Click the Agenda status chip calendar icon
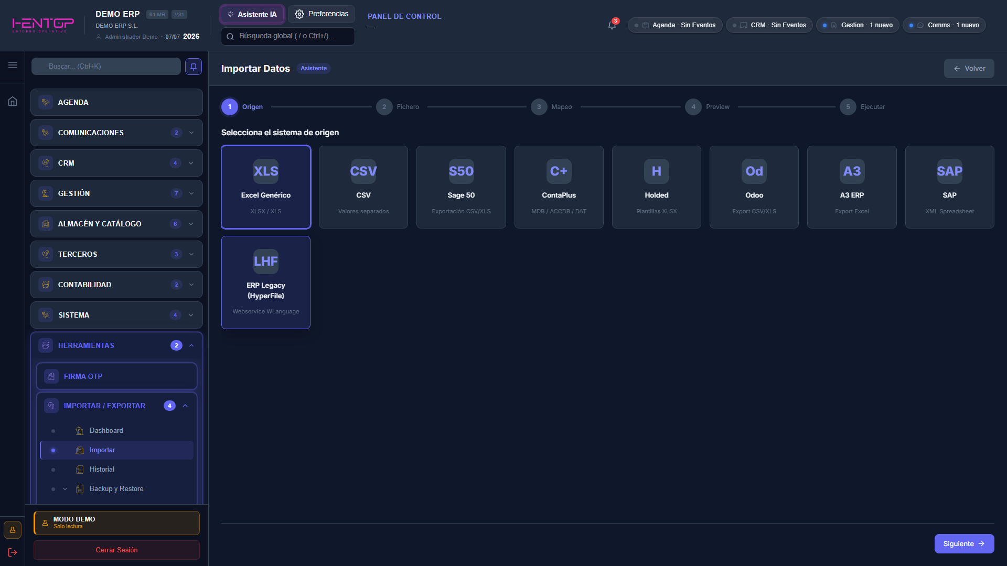This screenshot has height=566, width=1007. click(646, 25)
